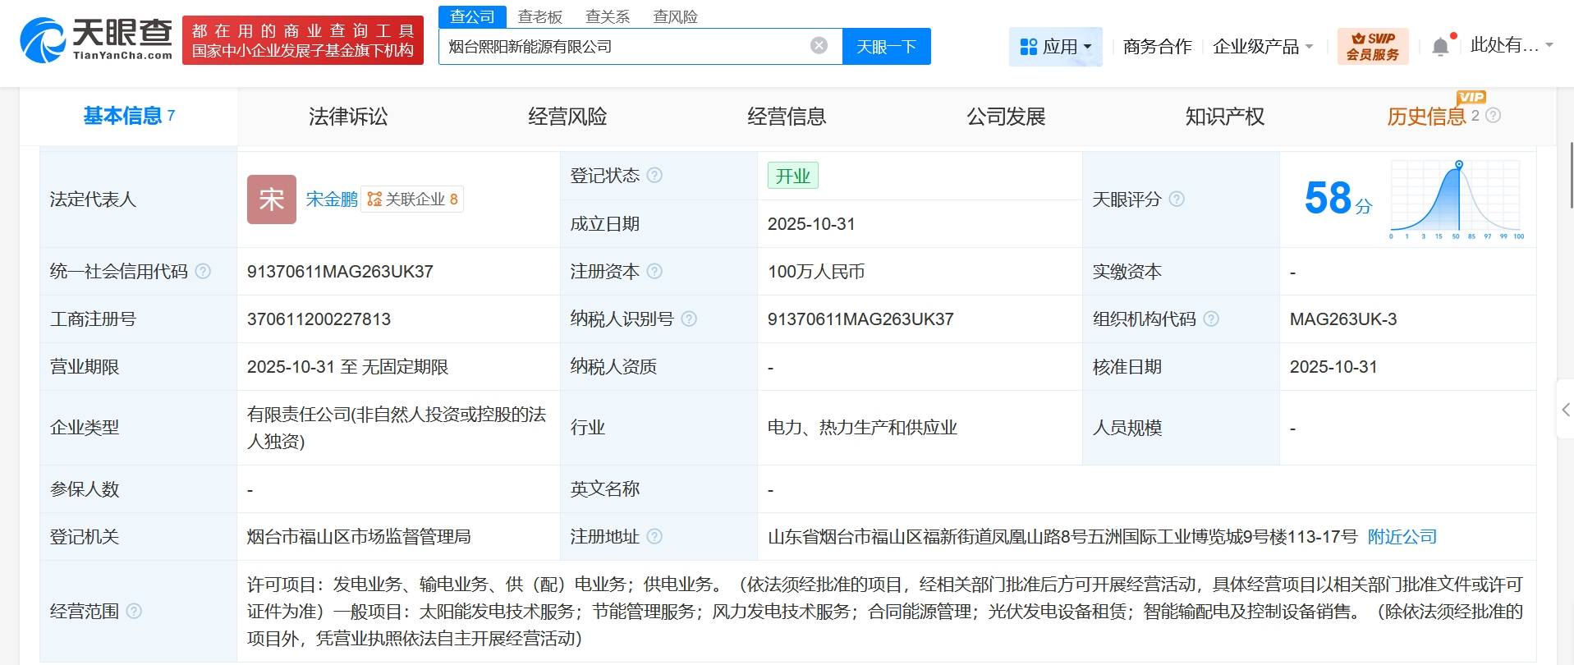Viewport: 1574px width, 665px height.
Task: Click registration authority 烟台市福山区市场监督管理局
Action: coord(359,536)
